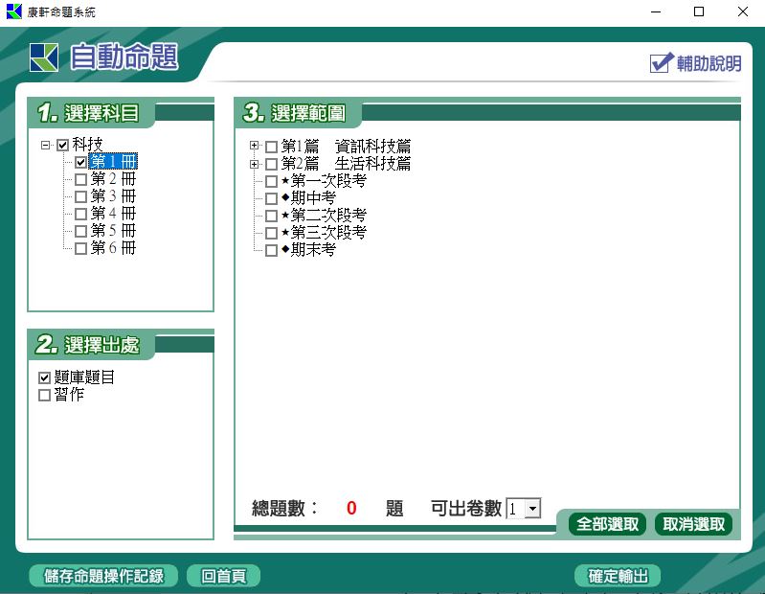This screenshot has width=765, height=594.
Task: Click the 康軒命題系統 title bar icon
Action: tap(13, 12)
